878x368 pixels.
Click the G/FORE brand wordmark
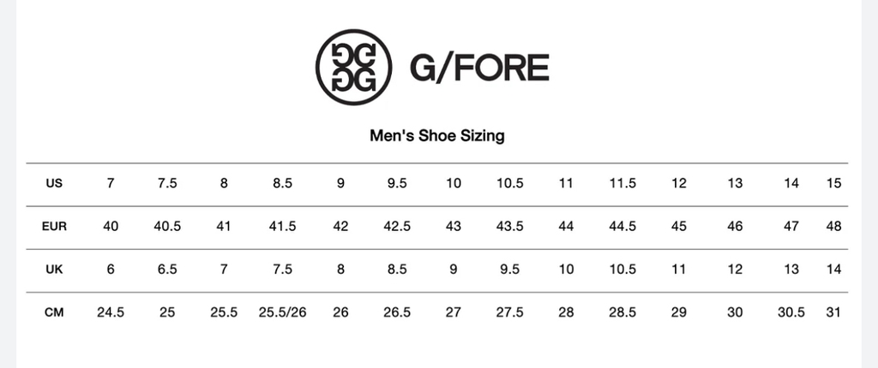tap(479, 68)
